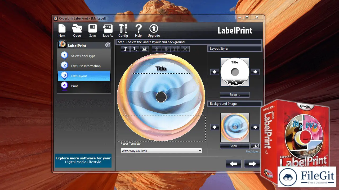Image resolution: width=339 pixels, height=190 pixels.
Task: Click the CyberLink app icon in the title bar
Action: coord(56,18)
